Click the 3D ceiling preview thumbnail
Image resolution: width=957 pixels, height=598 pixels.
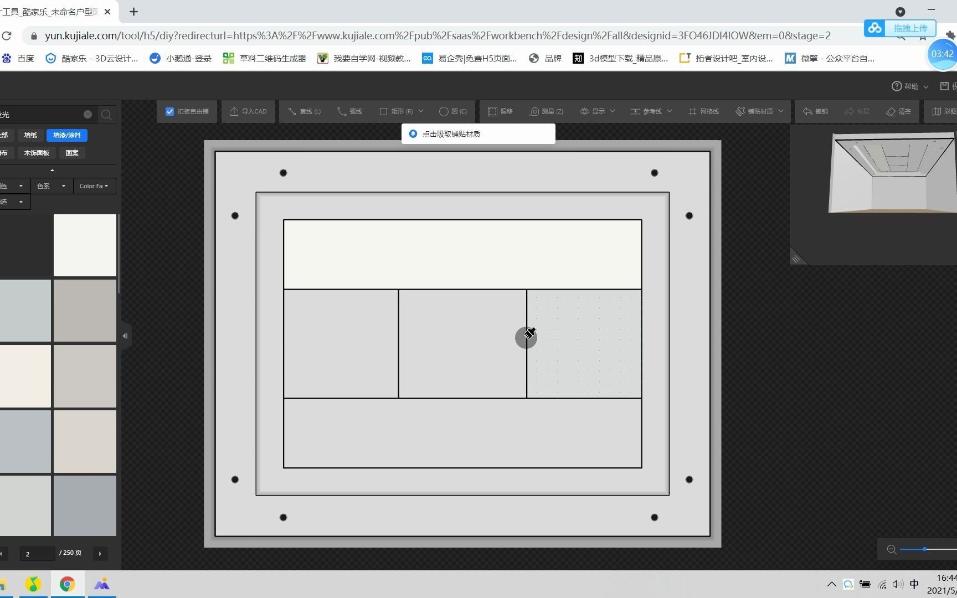pos(892,173)
